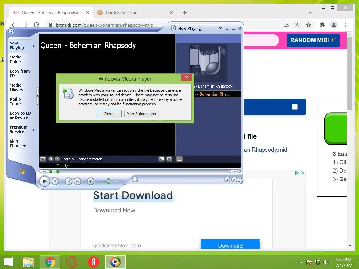359x269 pixels.
Task: Bookmark this page with the star icon
Action: click(309, 25)
